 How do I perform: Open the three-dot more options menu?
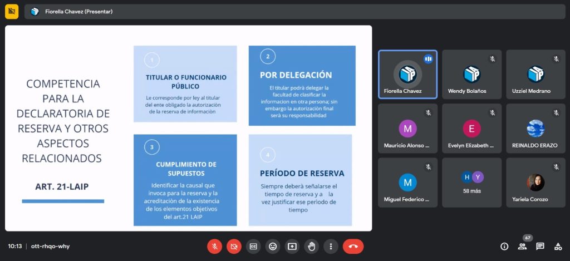[331, 246]
